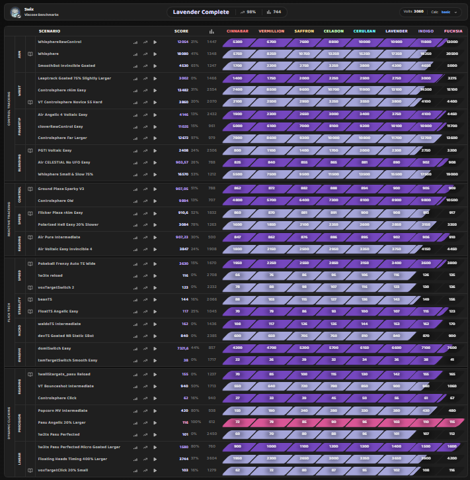
Task: Open the Controlsphere rAim Easy scenario name
Action: [62, 90]
